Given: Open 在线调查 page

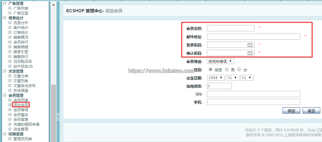Looking at the screenshot, I should [21, 90].
